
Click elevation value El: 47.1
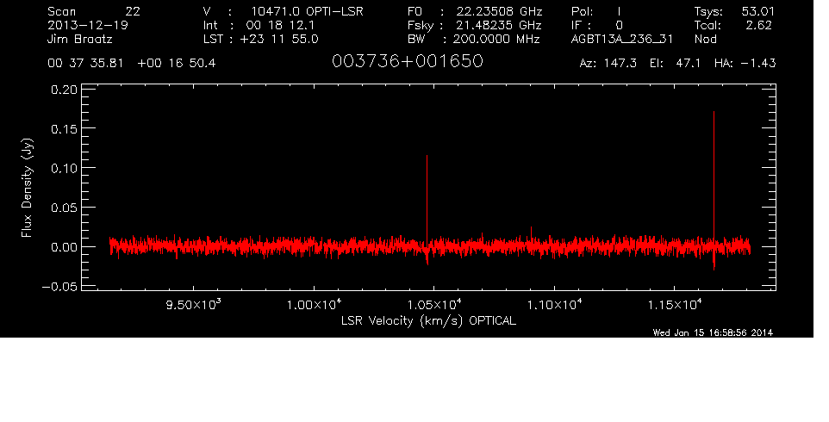(x=673, y=64)
